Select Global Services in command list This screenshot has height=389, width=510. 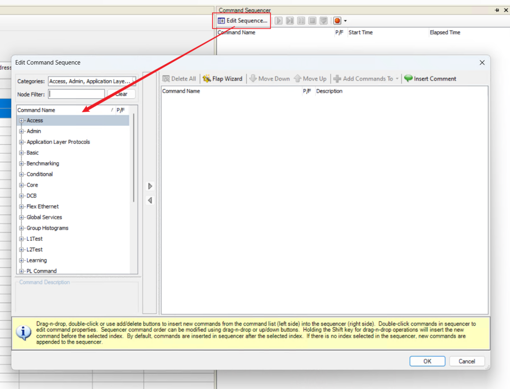[44, 217]
